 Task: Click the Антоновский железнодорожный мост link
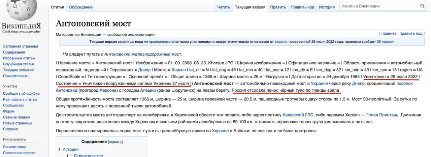click(x=143, y=54)
